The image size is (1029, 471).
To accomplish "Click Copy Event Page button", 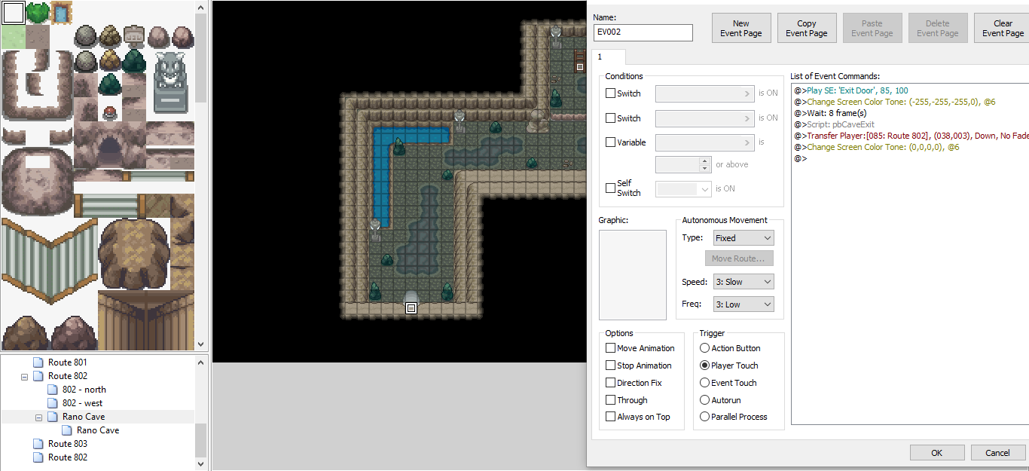I will 807,28.
